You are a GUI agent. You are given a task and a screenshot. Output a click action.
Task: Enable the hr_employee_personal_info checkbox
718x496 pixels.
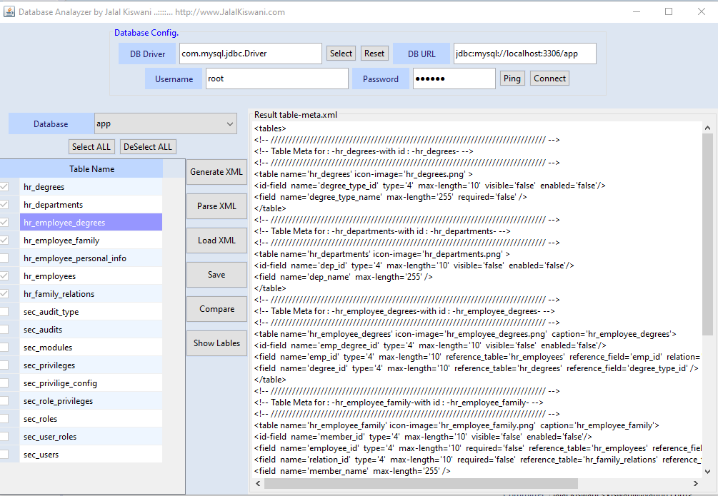pyautogui.click(x=5, y=258)
